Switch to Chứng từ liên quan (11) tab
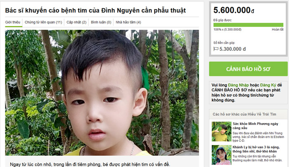Viewport: 289px width, 167px height. click(x=43, y=22)
